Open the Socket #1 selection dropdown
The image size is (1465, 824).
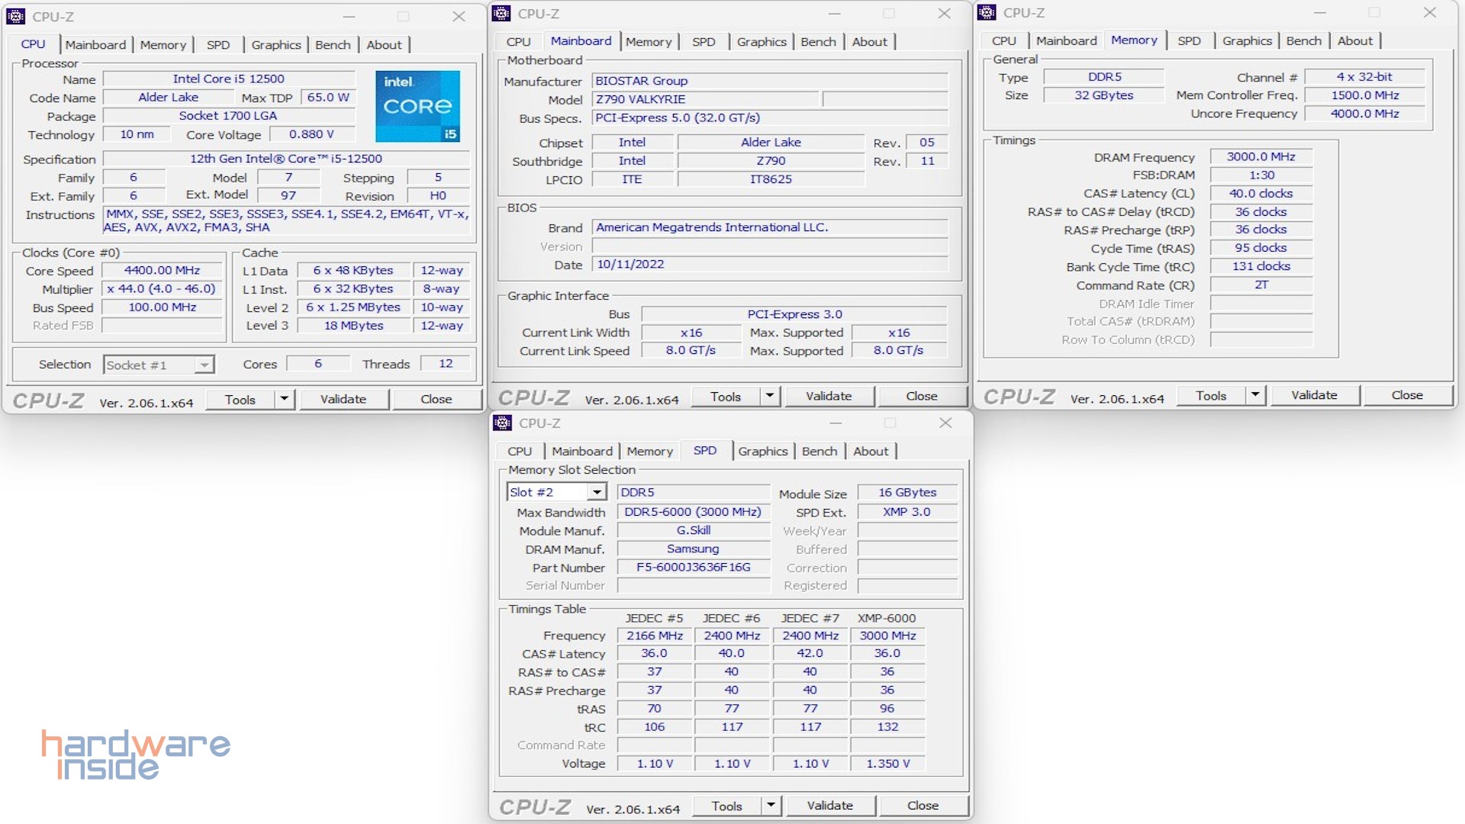(204, 365)
